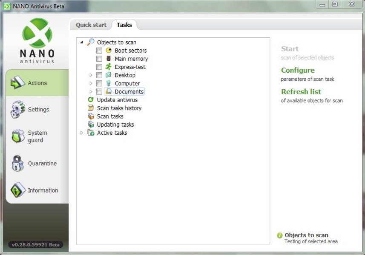Select the Main memory label
Viewport: 365px width, 255px height.
point(131,59)
